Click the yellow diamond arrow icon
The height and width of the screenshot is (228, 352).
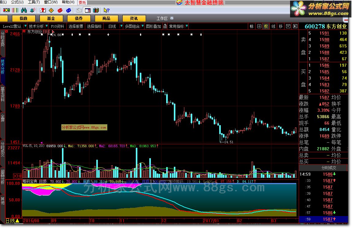click(52, 10)
